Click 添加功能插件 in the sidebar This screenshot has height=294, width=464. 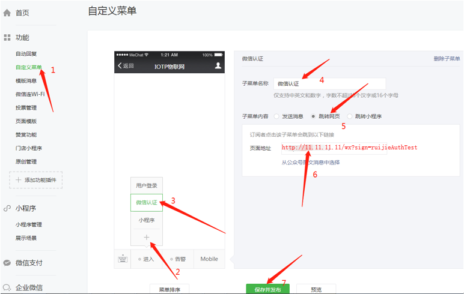35,180
